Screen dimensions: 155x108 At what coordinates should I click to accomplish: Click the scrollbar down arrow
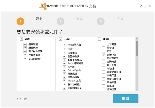click(x=137, y=89)
